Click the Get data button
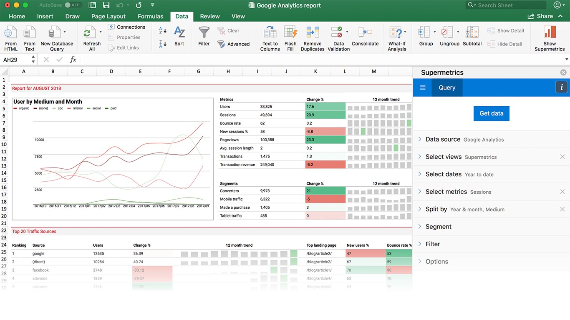This screenshot has width=570, height=320. click(x=492, y=113)
